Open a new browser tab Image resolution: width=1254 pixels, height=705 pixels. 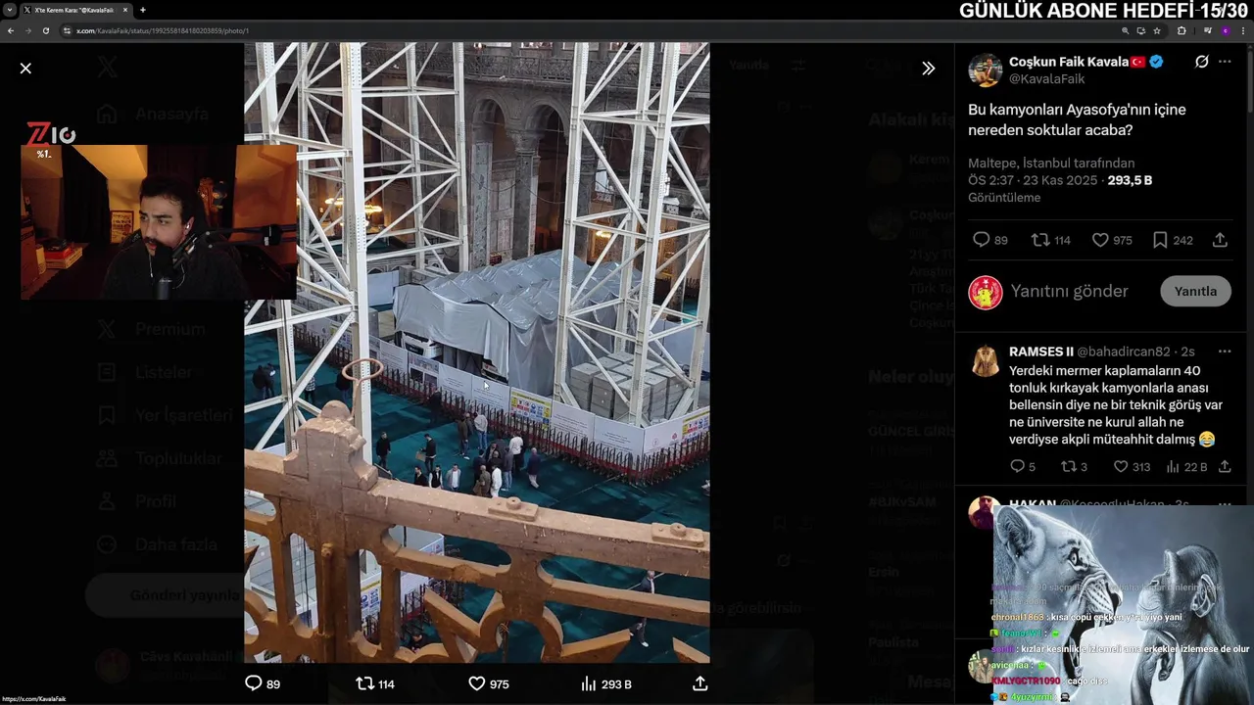click(x=143, y=10)
